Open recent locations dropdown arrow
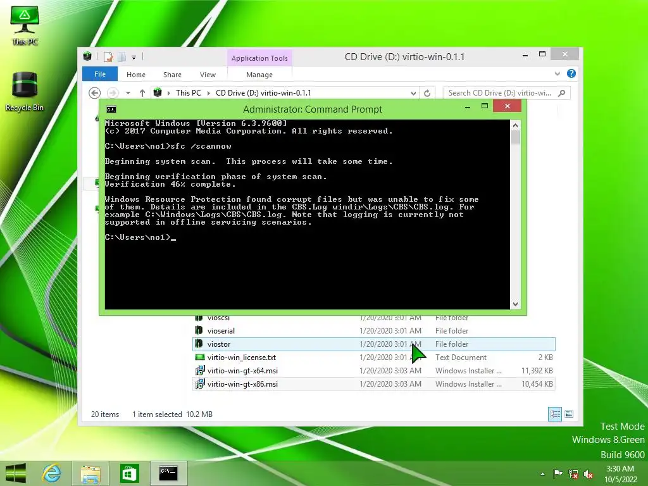Image resolution: width=648 pixels, height=486 pixels. [x=128, y=94]
